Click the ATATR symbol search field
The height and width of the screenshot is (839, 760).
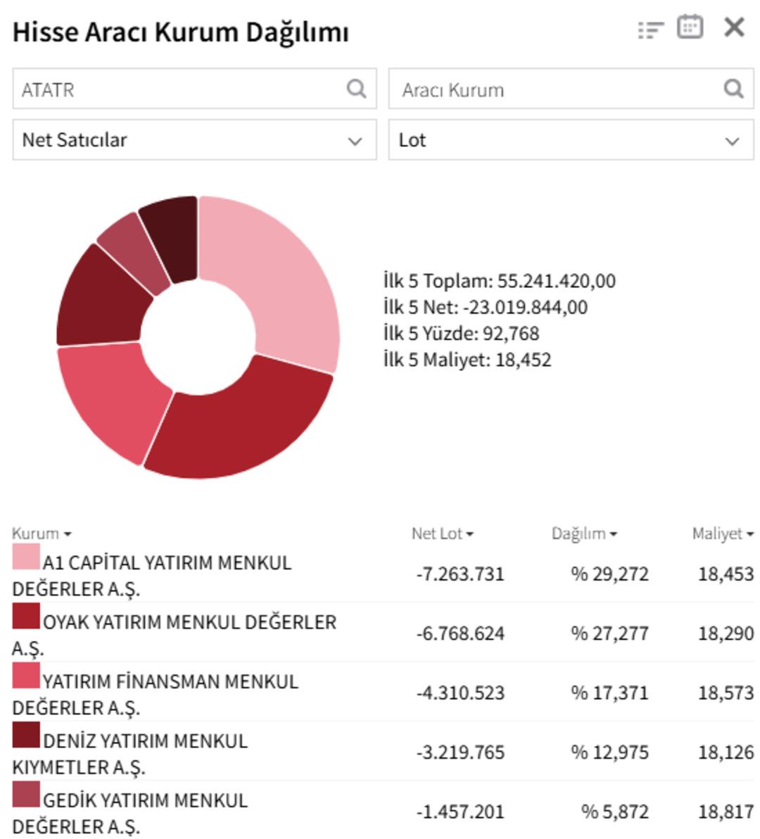[176, 89]
